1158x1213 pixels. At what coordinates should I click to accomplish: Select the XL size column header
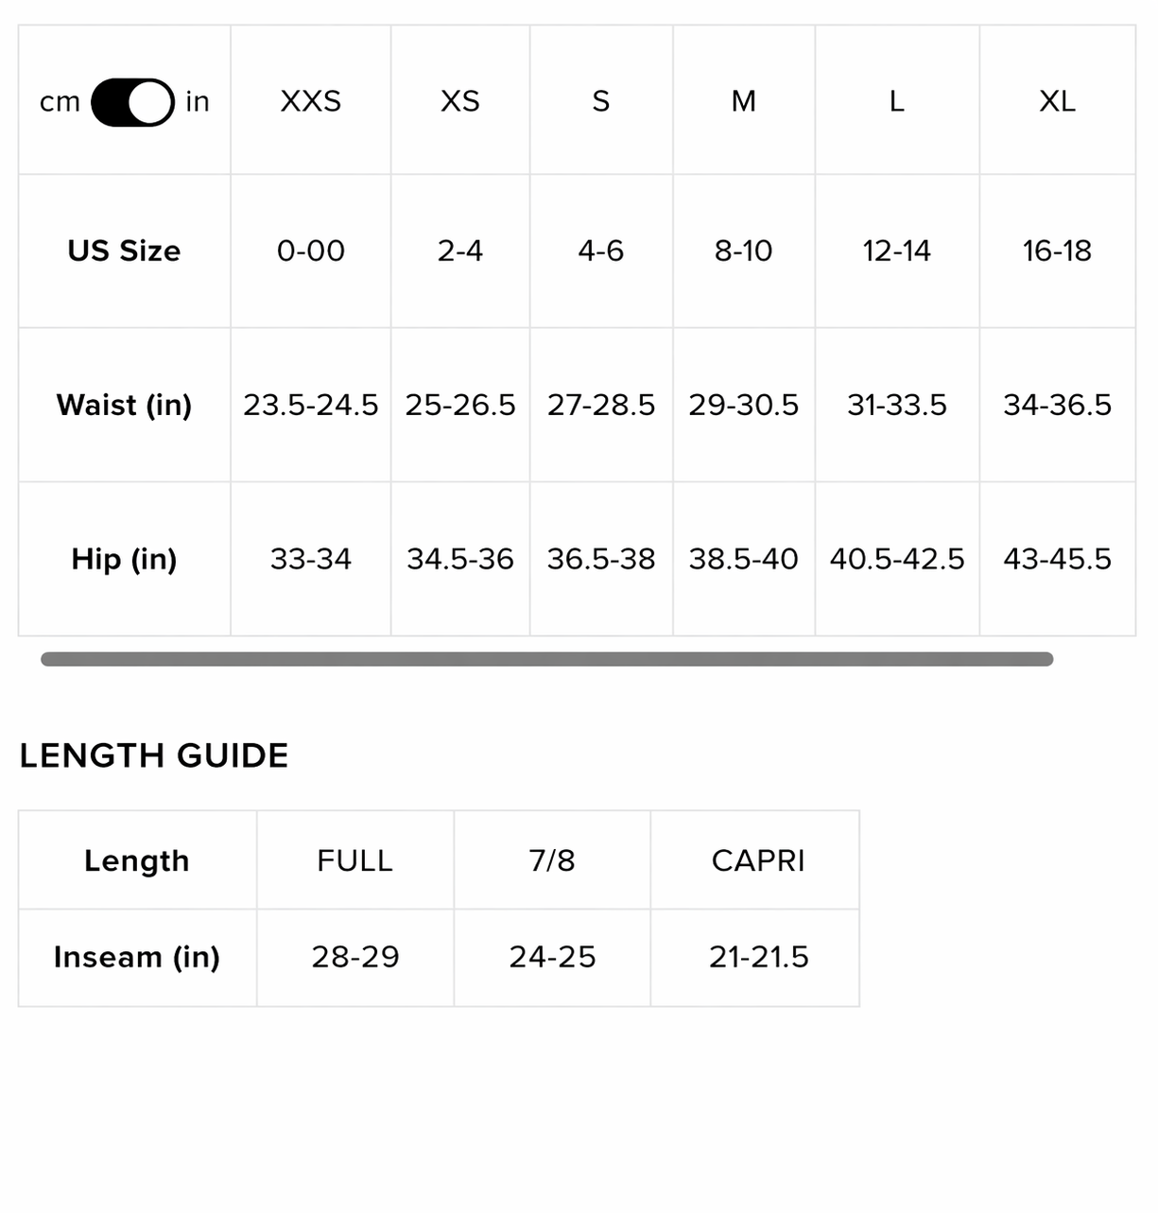point(1057,101)
